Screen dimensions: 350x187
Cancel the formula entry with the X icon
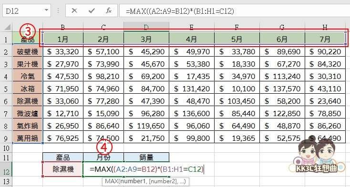[x=74, y=10]
